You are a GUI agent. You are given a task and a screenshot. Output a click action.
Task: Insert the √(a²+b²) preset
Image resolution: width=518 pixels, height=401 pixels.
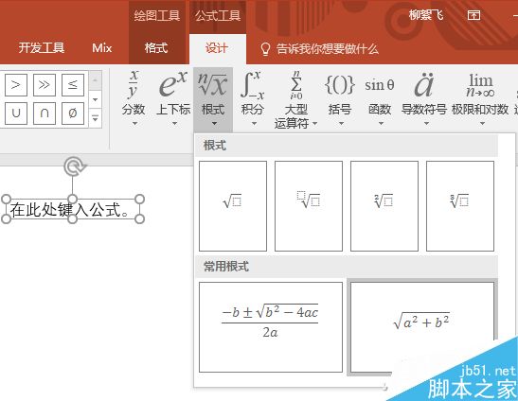pos(421,326)
